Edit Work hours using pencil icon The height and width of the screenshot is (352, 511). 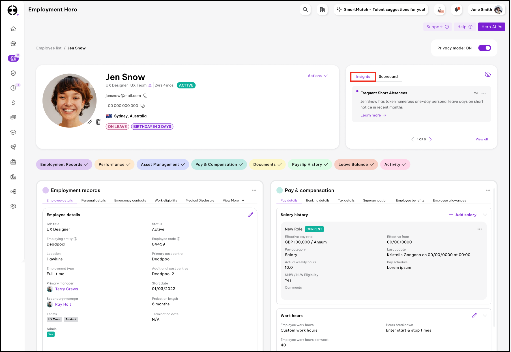474,316
